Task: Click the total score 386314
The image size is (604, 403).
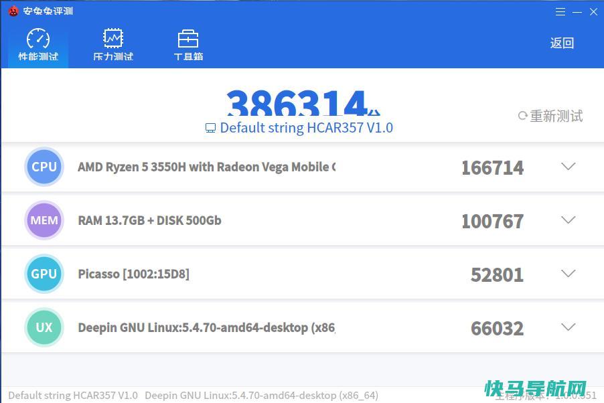Action: 297,103
